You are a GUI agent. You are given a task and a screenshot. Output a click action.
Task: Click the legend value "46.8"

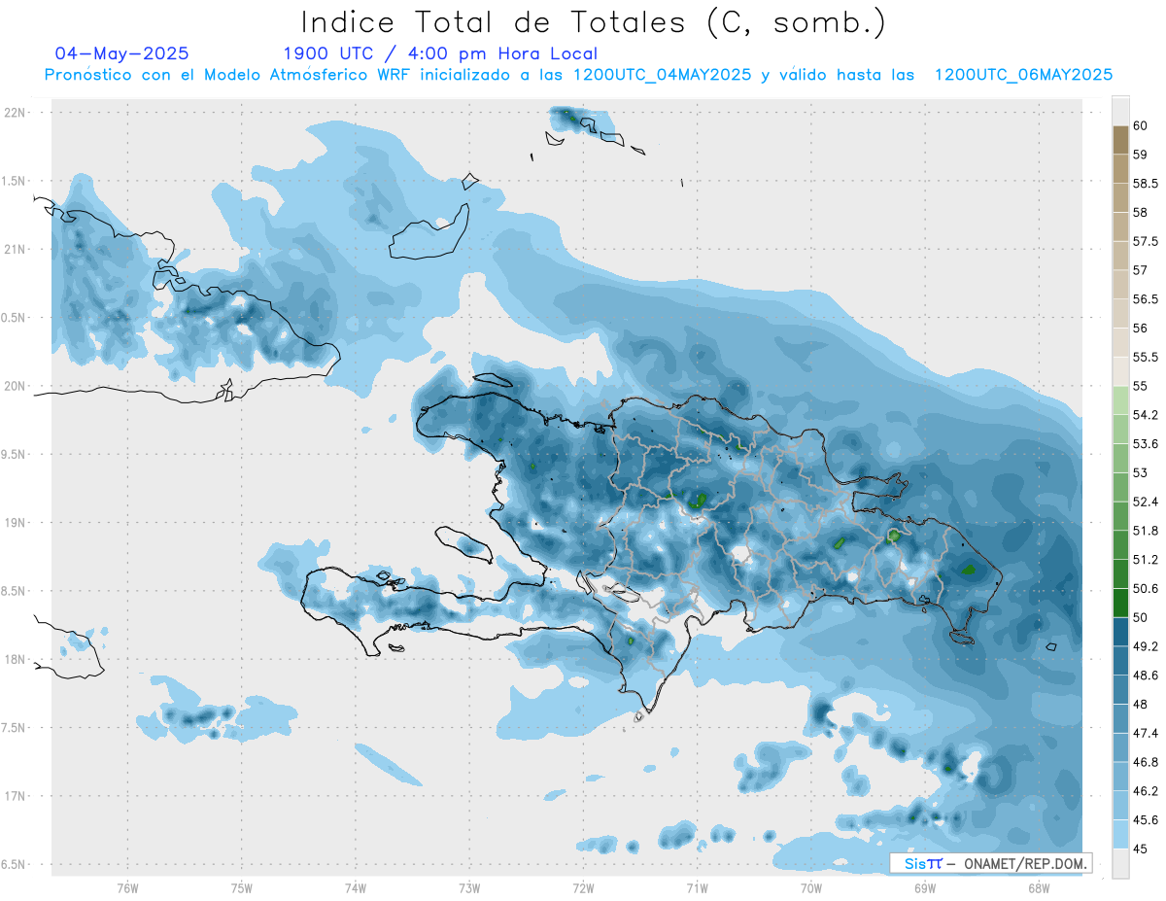pyautogui.click(x=1146, y=762)
